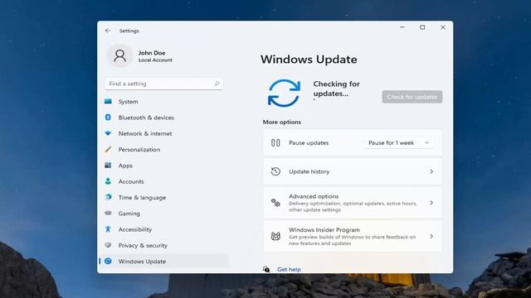Click the John Doe profile avatar
531x298 pixels.
119,55
